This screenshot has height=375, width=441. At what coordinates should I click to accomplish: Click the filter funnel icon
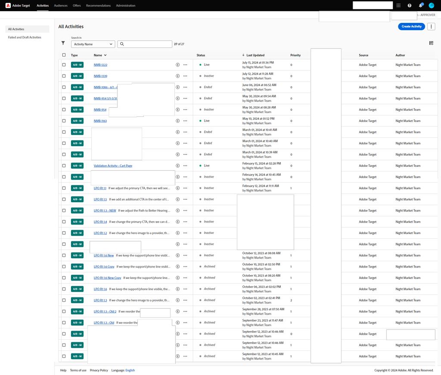(63, 43)
